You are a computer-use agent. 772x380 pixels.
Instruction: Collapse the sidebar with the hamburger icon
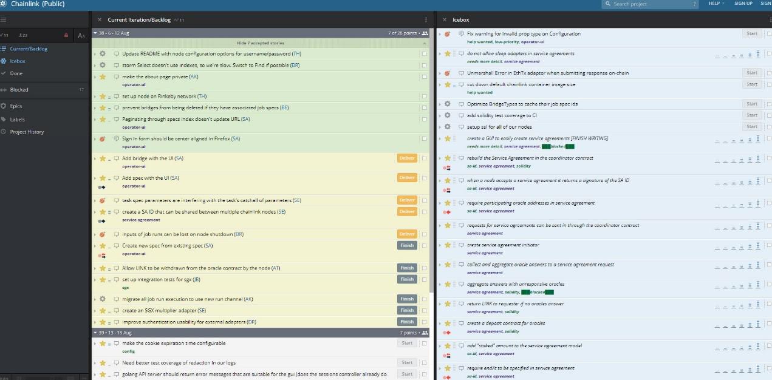click(4, 20)
